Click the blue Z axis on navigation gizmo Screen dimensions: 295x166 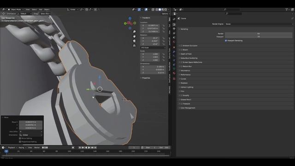click(x=130, y=18)
